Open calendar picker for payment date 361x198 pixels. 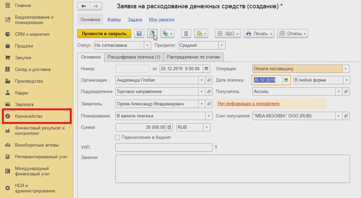tap(287, 80)
